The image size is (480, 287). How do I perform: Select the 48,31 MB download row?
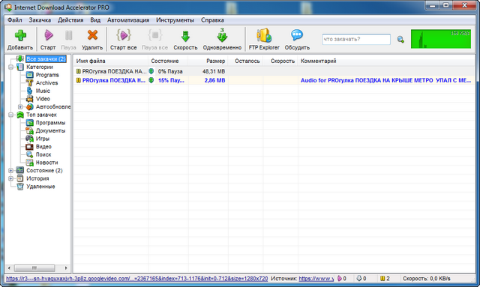274,71
